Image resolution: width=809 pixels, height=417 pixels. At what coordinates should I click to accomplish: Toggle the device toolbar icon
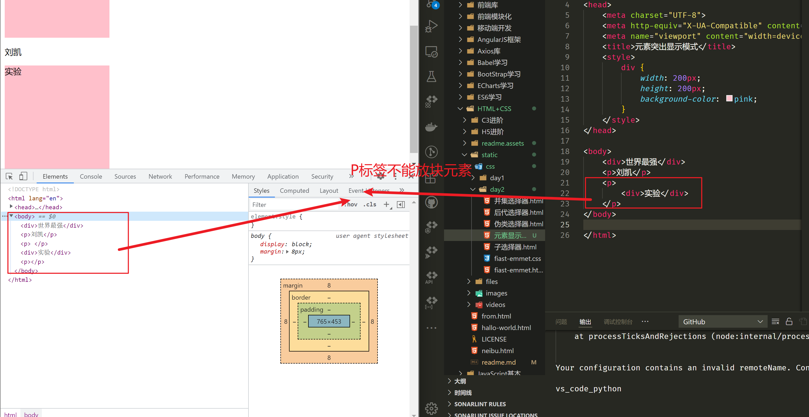tap(23, 176)
